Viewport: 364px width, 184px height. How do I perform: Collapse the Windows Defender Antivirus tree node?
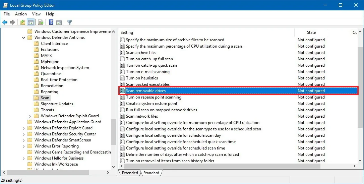(24, 38)
